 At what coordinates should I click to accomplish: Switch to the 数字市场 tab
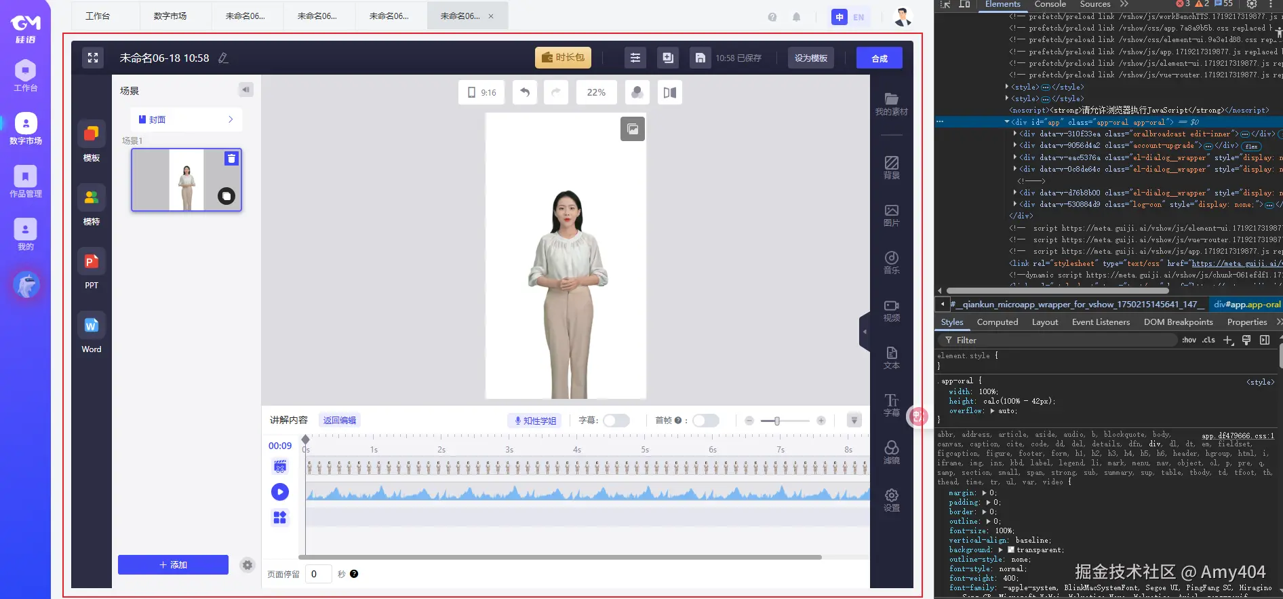click(x=170, y=16)
